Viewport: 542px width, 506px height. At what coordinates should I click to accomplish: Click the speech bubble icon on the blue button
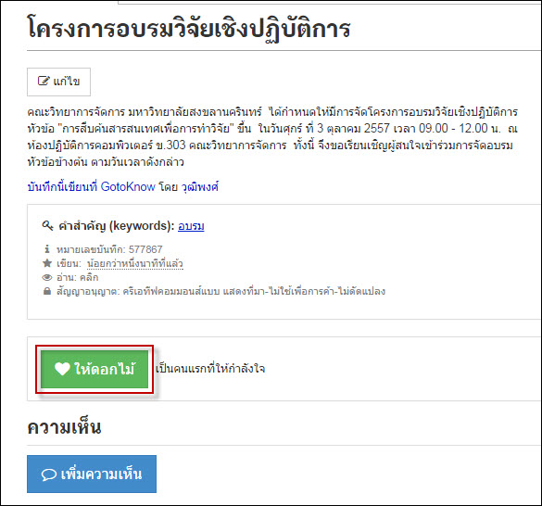[49, 474]
